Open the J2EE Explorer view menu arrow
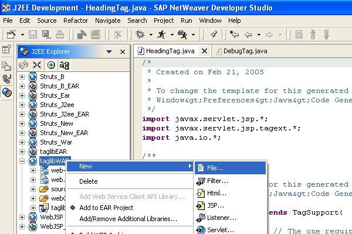Image resolution: width=352 pixels, height=234 pixels. 109,51
